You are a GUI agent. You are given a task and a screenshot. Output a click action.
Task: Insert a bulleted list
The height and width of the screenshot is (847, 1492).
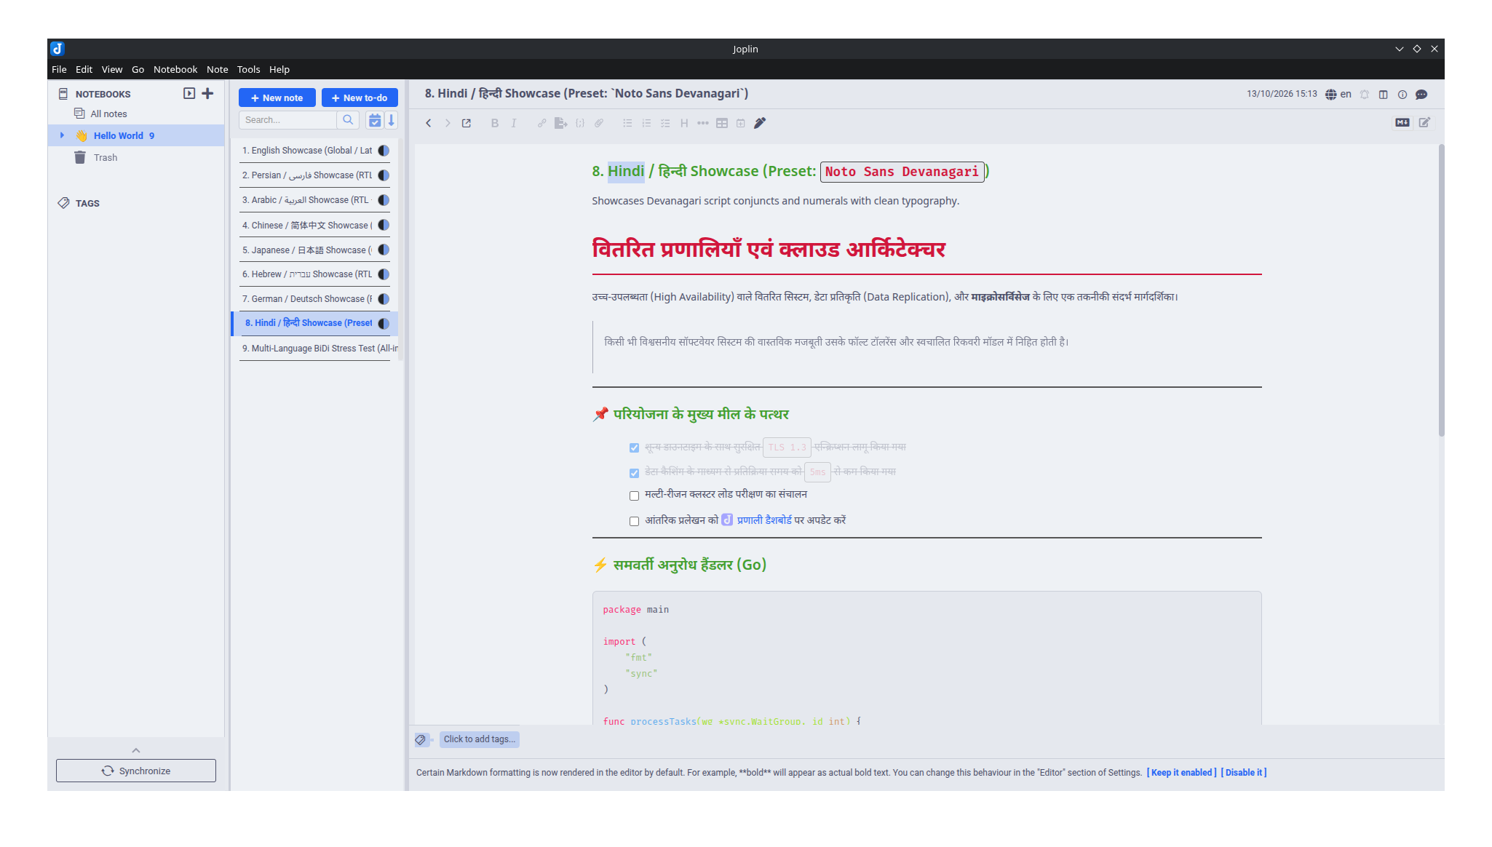click(627, 123)
